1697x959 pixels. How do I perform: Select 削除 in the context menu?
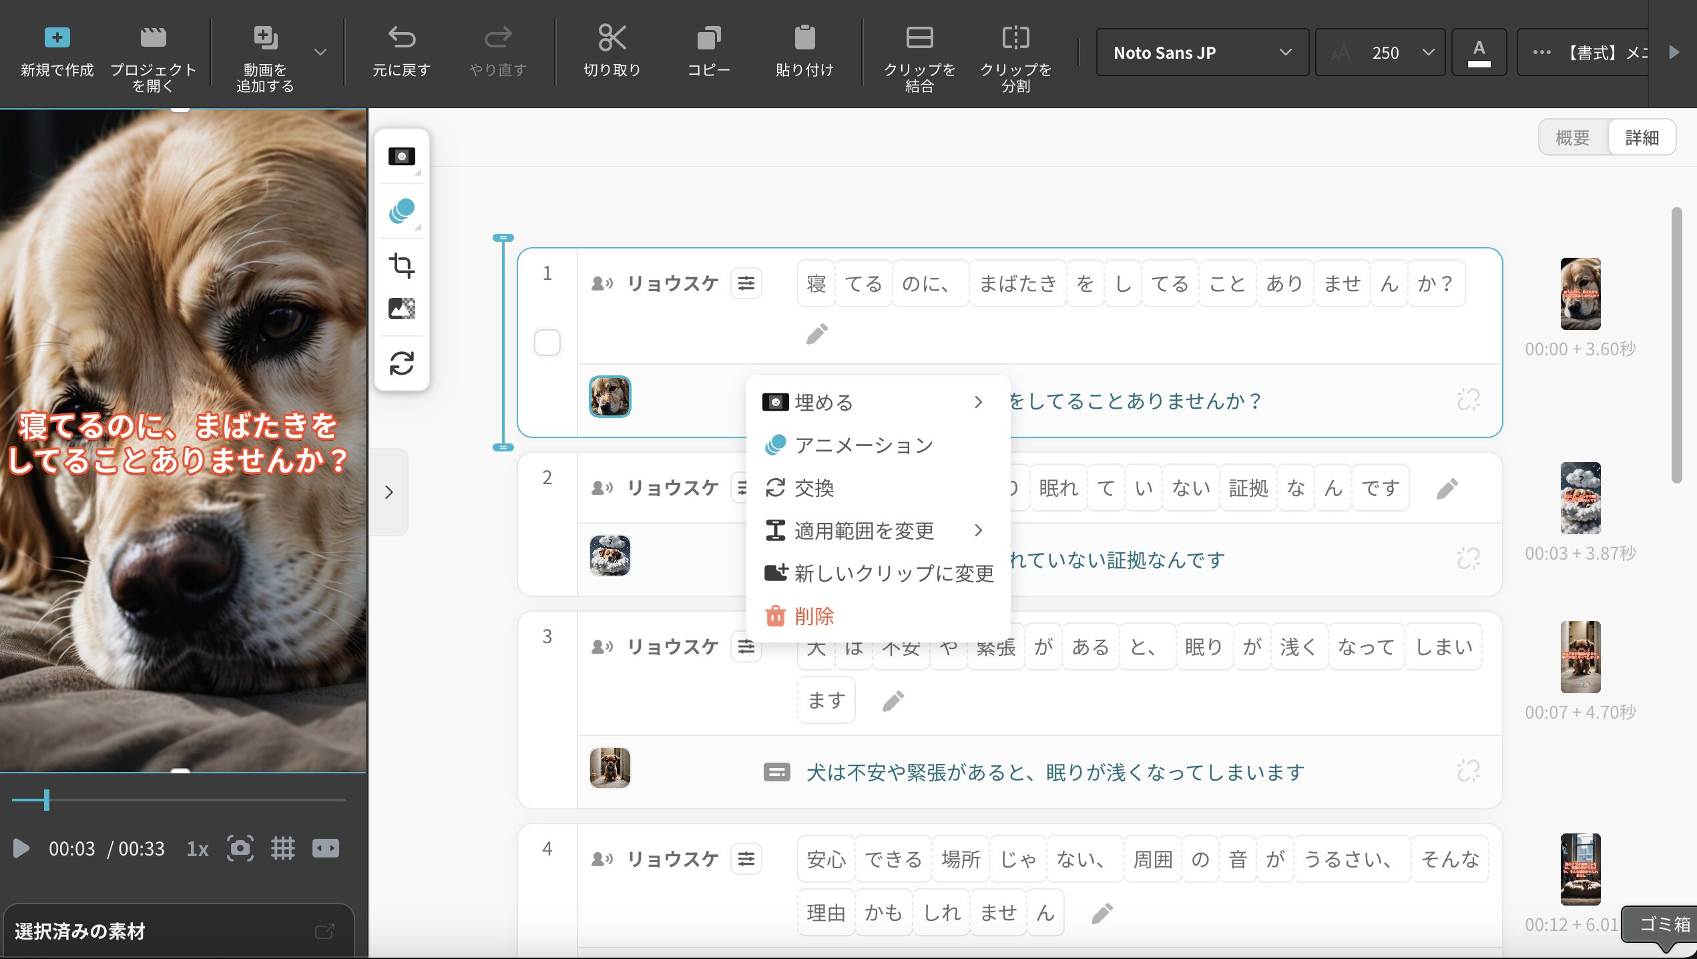(x=814, y=616)
